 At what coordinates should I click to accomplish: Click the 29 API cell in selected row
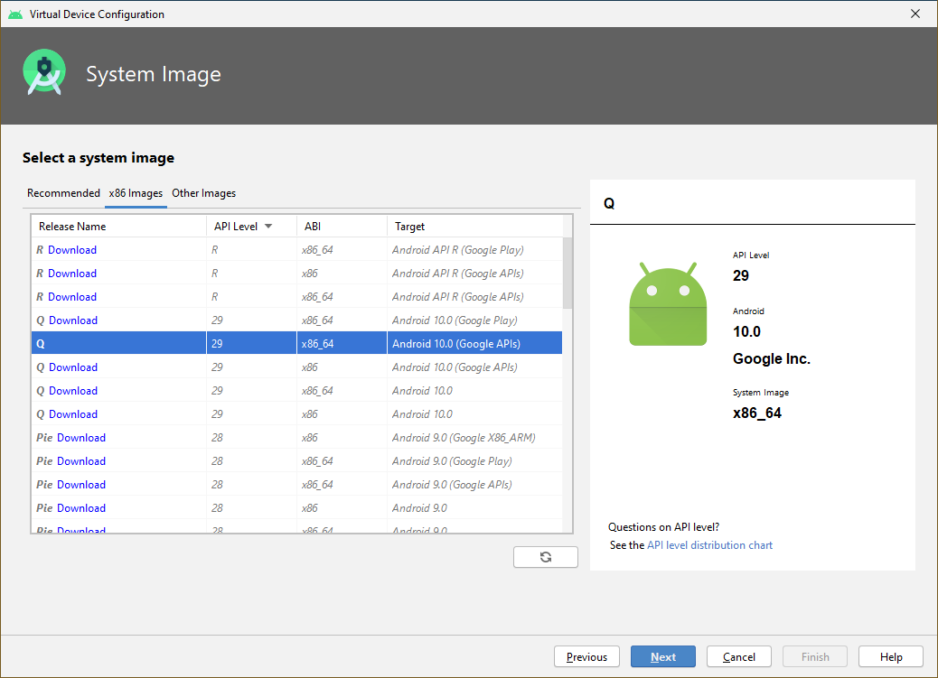pyautogui.click(x=251, y=343)
